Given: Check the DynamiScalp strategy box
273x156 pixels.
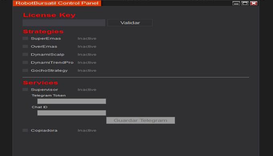Looking at the screenshot, I should coord(25,54).
